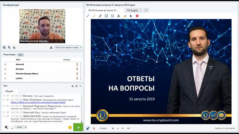The width and height of the screenshot is (239, 134).
Task: Tick checkbox next to Lyubov
Action: [x=5, y=79]
